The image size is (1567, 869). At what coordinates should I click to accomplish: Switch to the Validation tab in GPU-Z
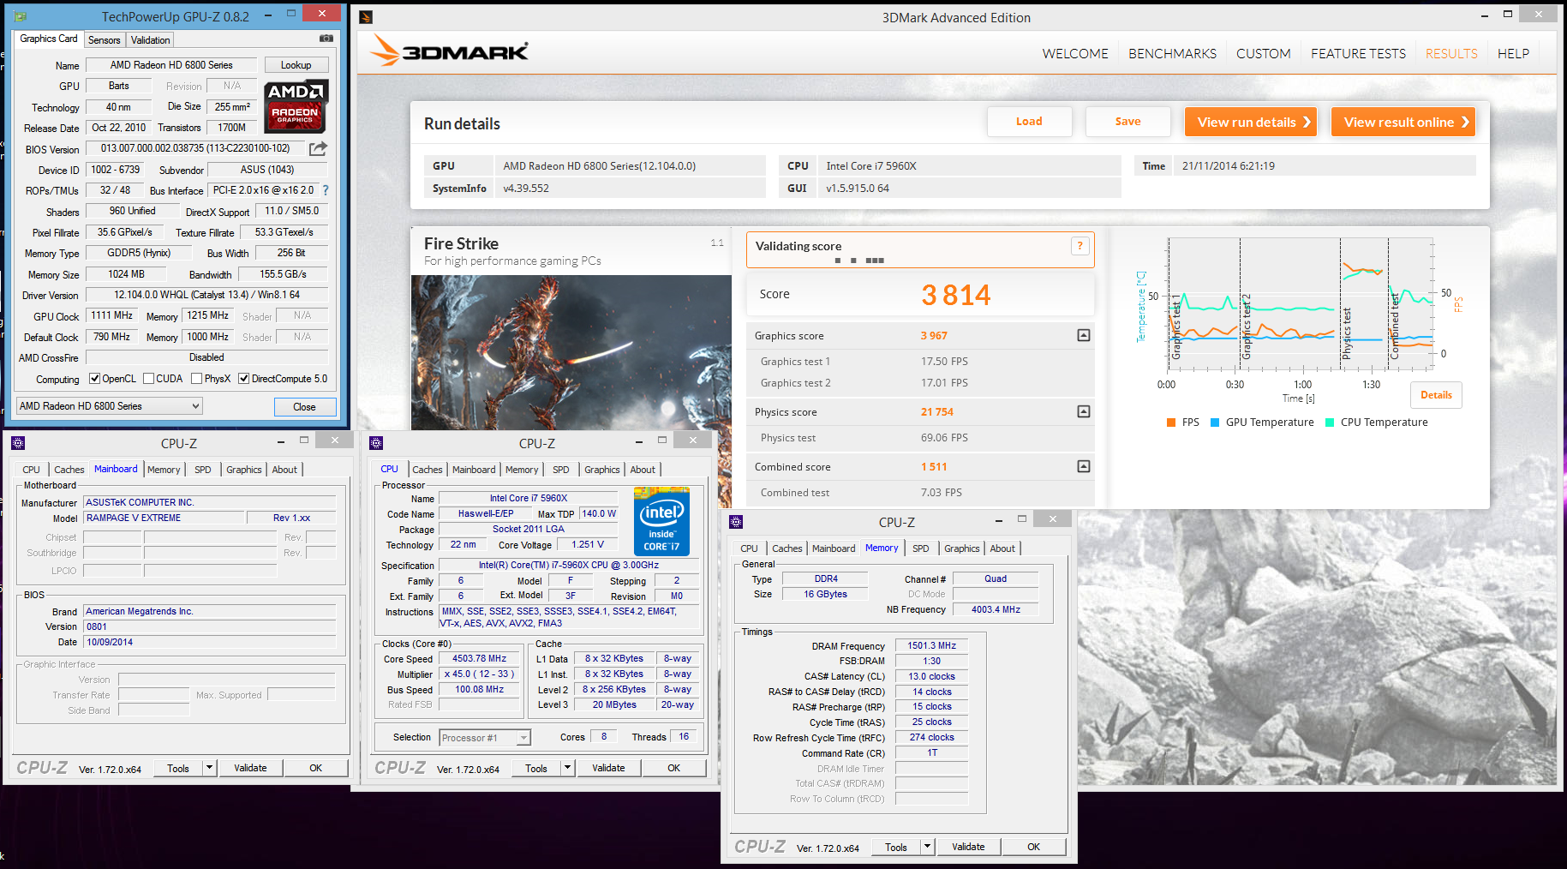click(x=151, y=40)
